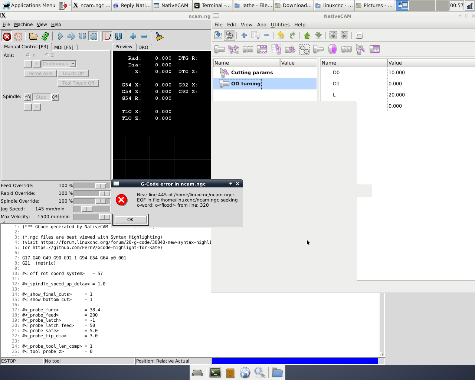Switch to DRO tab
The width and height of the screenshot is (475, 380).
[x=143, y=47]
